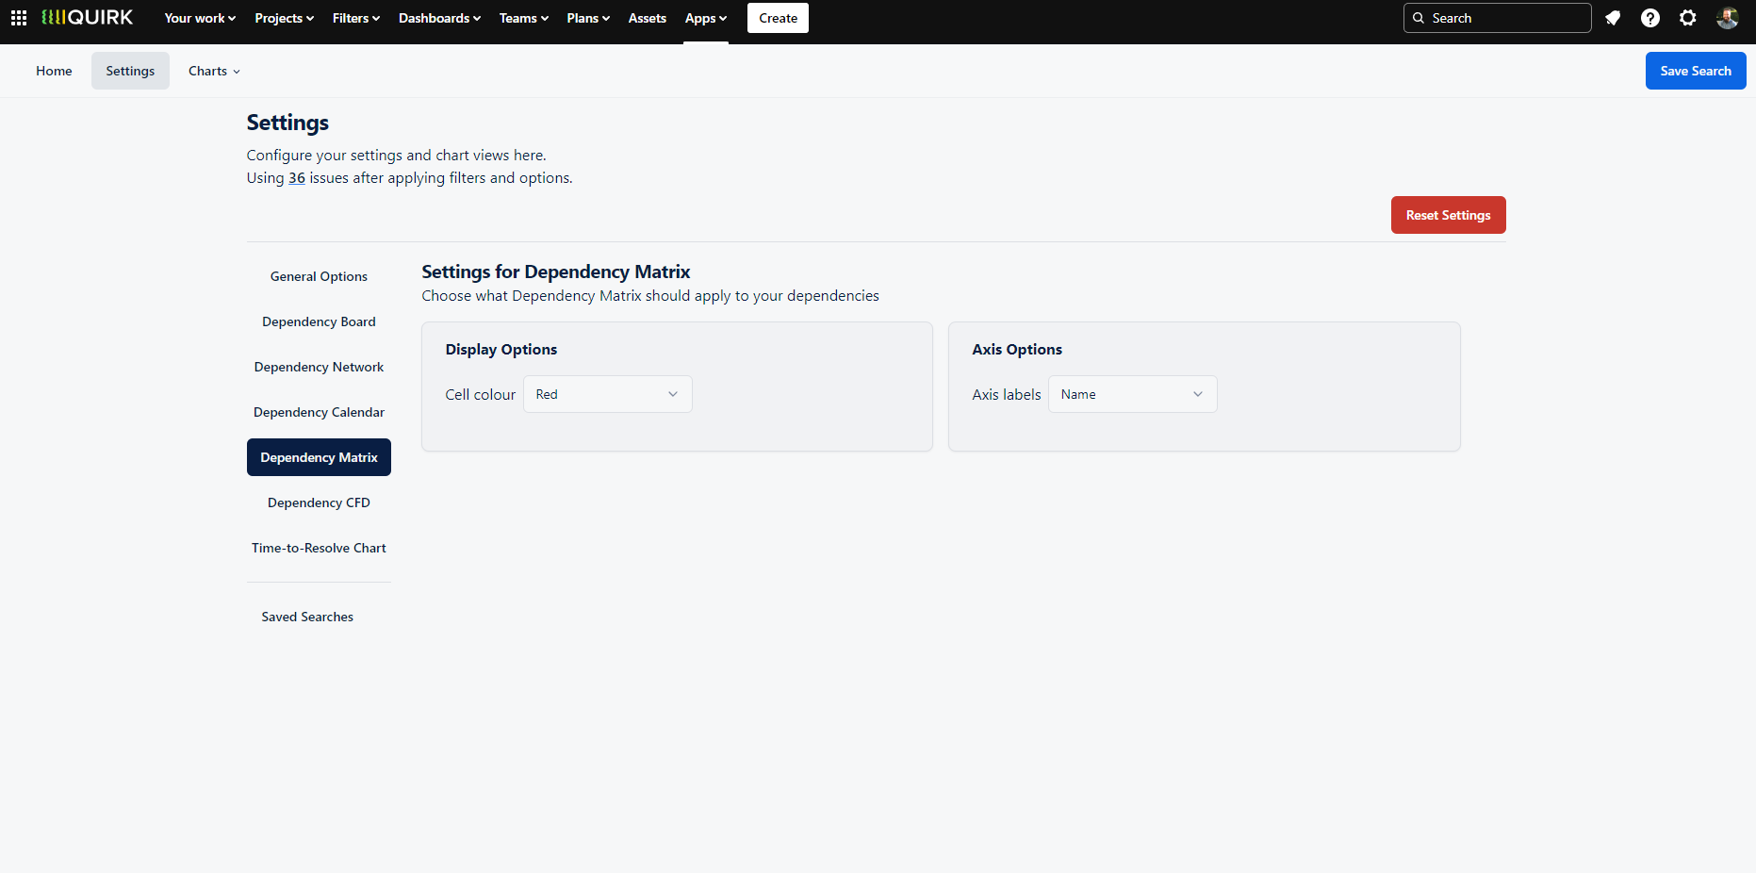Expand the Projects menu

click(x=284, y=18)
